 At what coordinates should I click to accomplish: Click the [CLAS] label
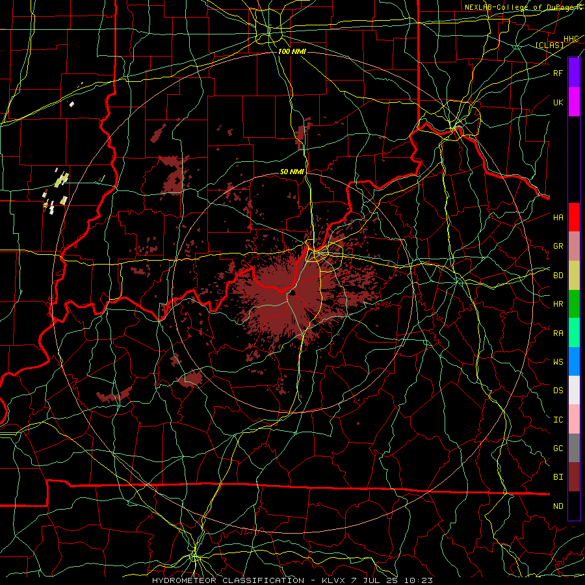coord(549,45)
